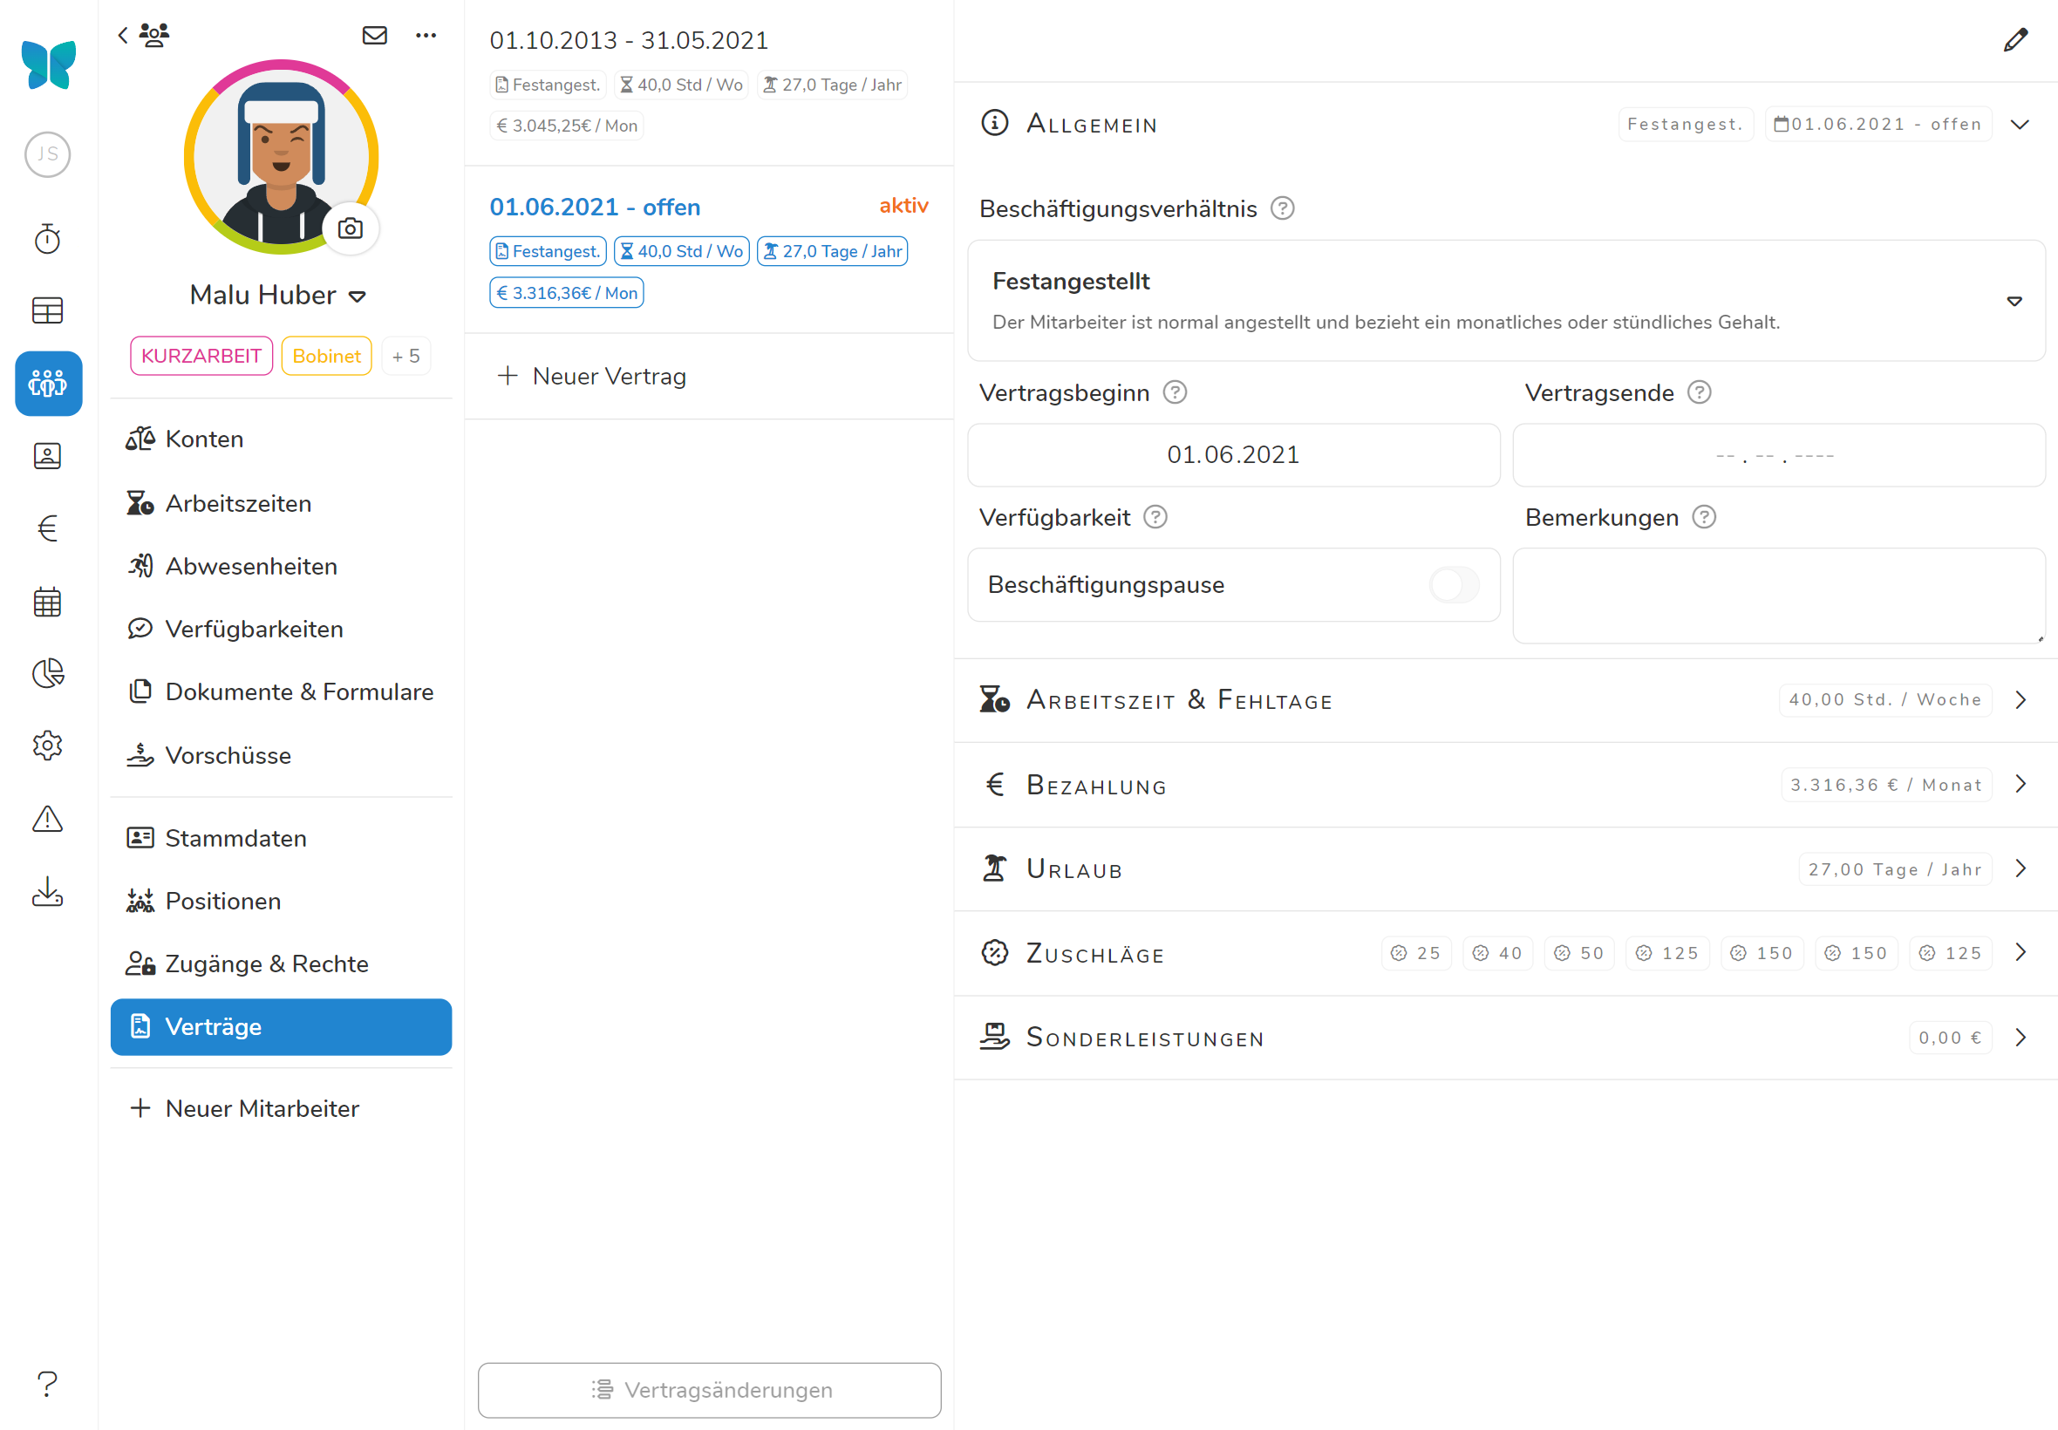Click the camera icon on avatar
Viewport: 2058px width, 1430px height.
pyautogui.click(x=351, y=228)
